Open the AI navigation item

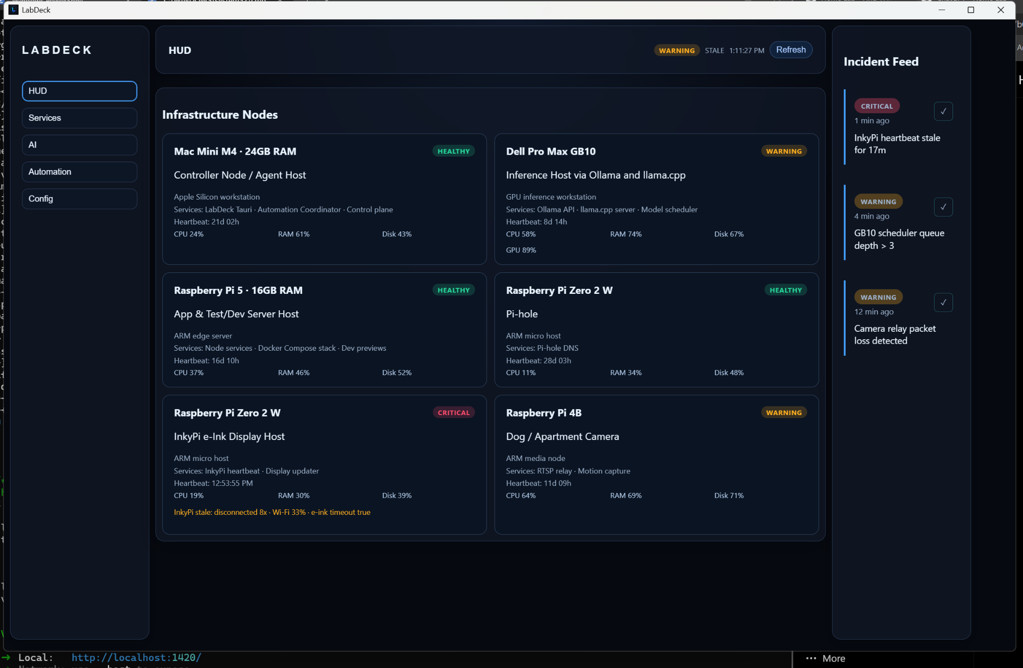coord(79,145)
